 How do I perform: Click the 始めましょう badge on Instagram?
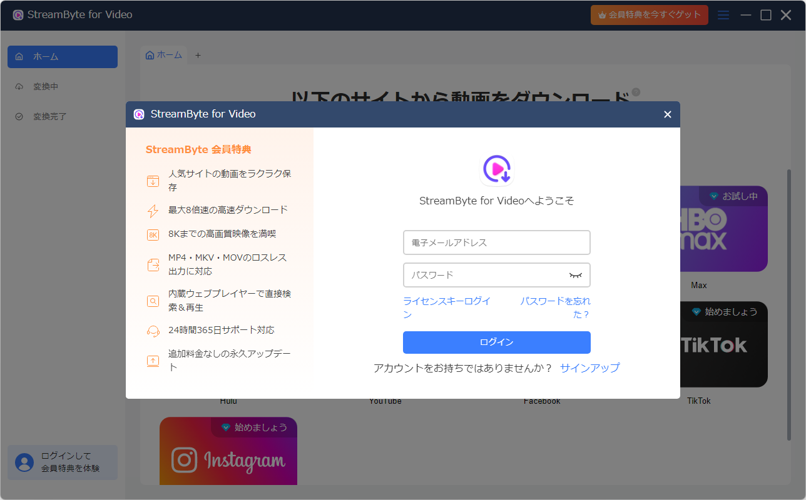click(x=254, y=427)
